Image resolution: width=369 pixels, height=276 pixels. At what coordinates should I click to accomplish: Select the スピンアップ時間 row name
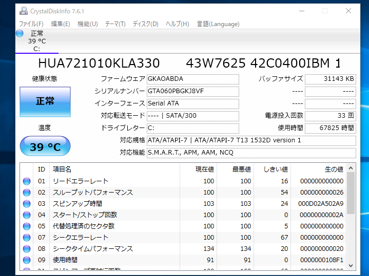click(77, 204)
